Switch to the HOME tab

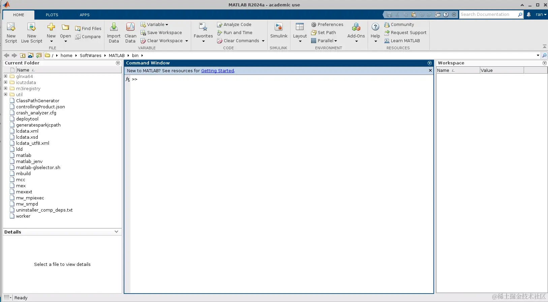pos(19,15)
